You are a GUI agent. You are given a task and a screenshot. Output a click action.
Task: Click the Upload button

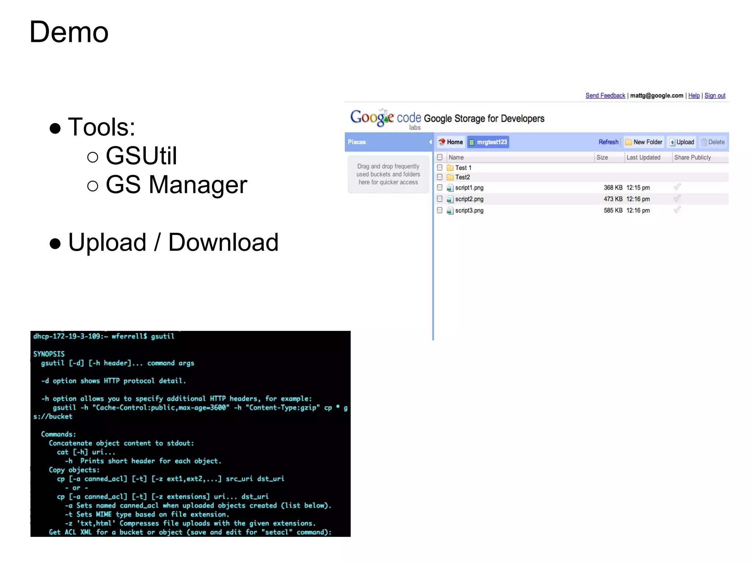click(x=682, y=142)
